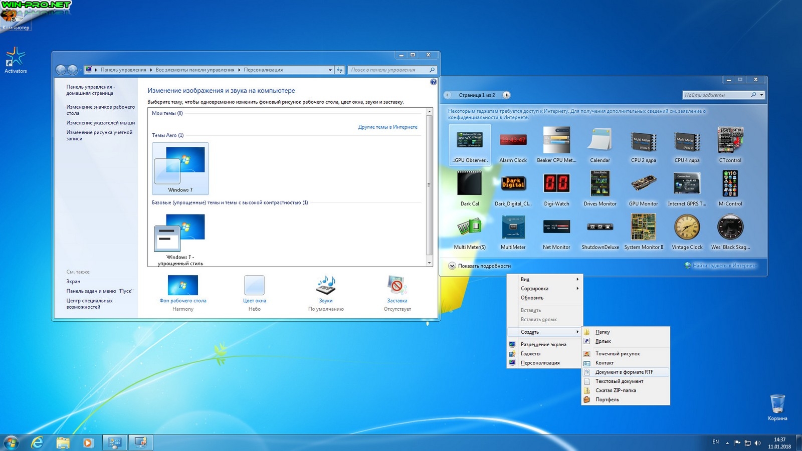802x451 pixels.
Task: Open Фон рабочего стола settings
Action: (x=183, y=293)
